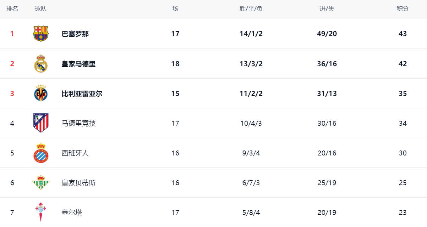Select the 西班牙人 team name

tap(75, 153)
